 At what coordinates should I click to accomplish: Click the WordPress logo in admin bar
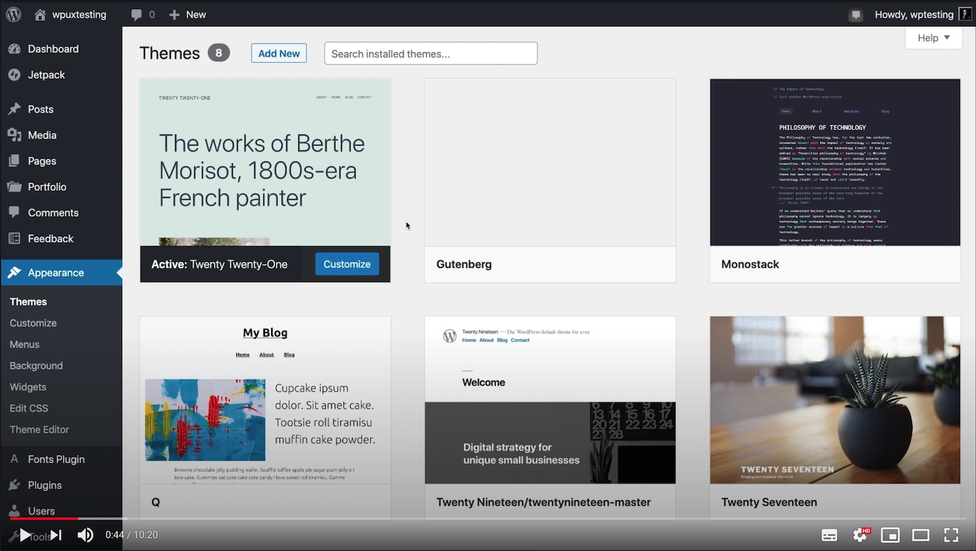(x=14, y=14)
